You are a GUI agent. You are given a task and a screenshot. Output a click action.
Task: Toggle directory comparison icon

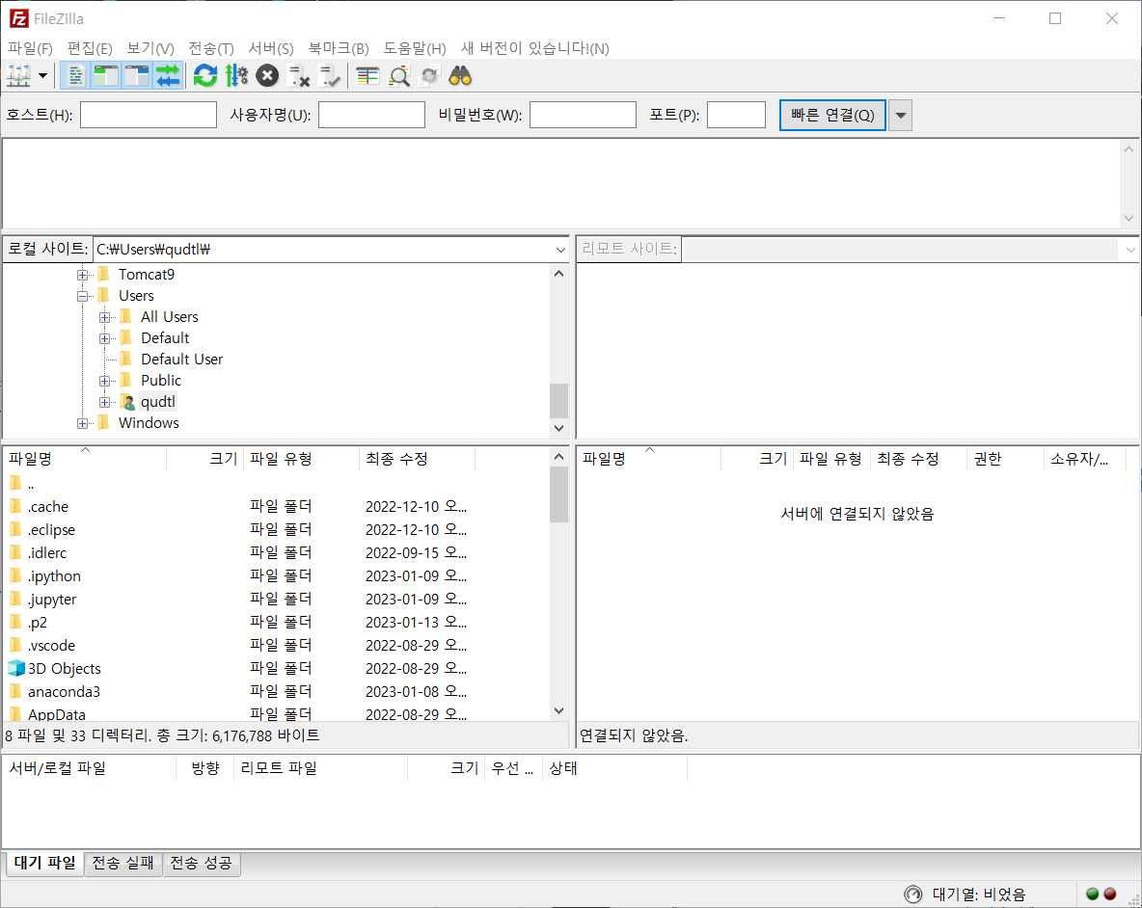(x=399, y=75)
